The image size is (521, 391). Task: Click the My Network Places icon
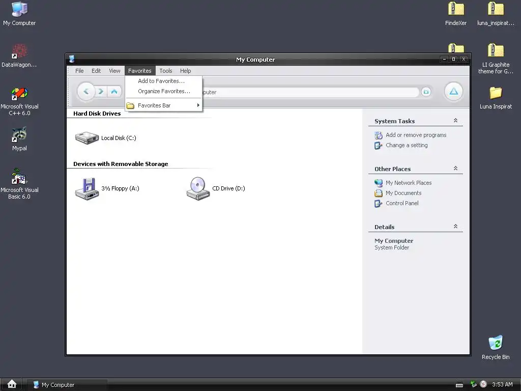tap(379, 183)
